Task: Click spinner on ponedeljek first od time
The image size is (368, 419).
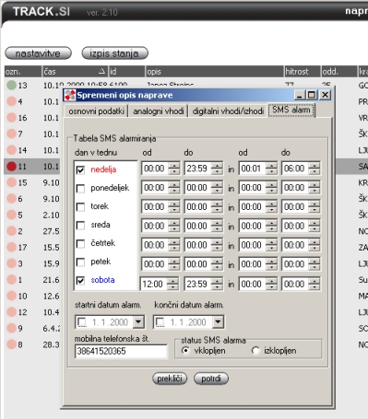Action: 174,188
